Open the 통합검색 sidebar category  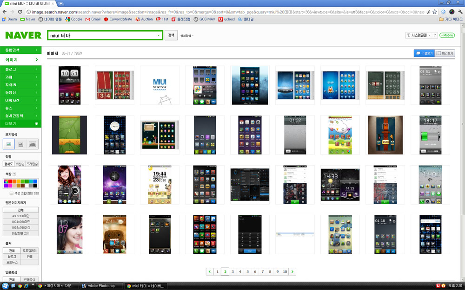20,50
